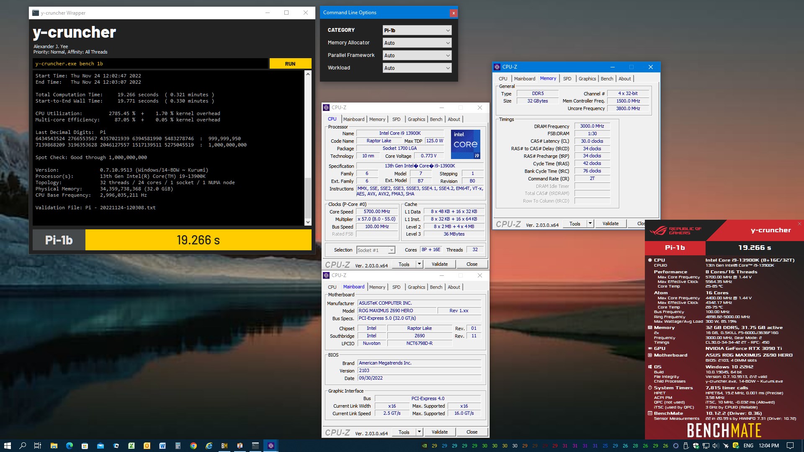
Task: Open Internet Explorer from the taskbar
Action: (209, 446)
